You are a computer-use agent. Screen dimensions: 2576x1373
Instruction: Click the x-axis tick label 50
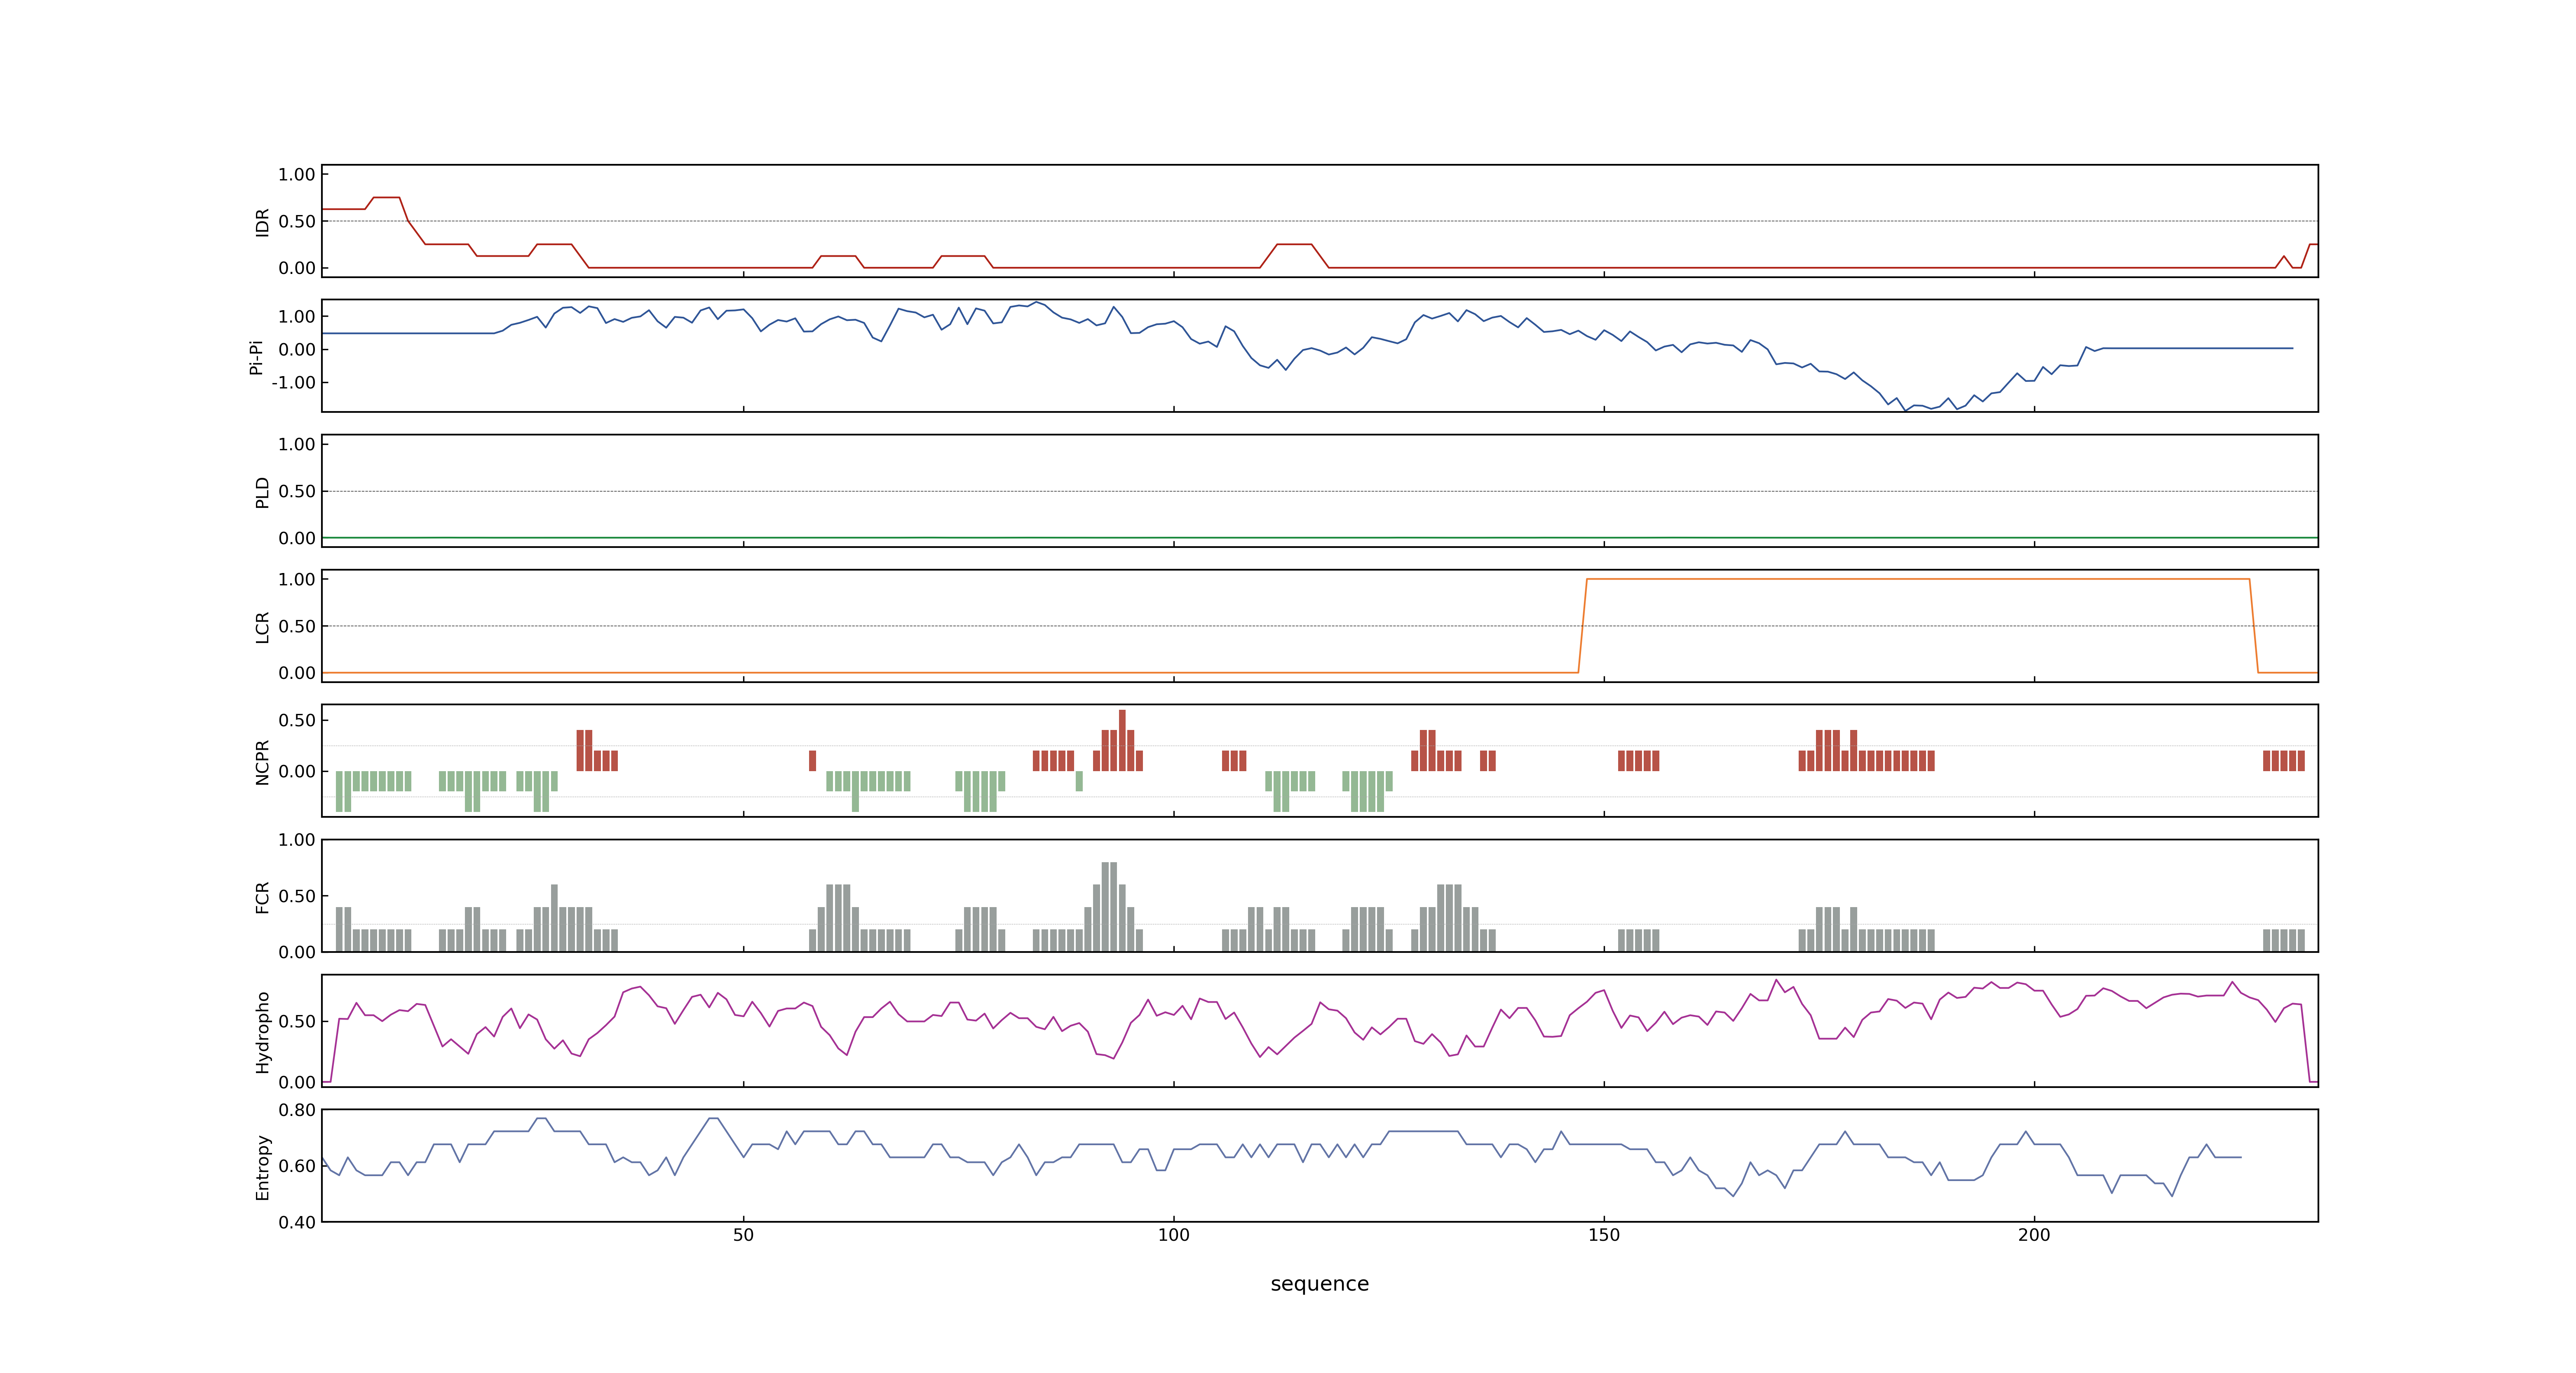[743, 1235]
